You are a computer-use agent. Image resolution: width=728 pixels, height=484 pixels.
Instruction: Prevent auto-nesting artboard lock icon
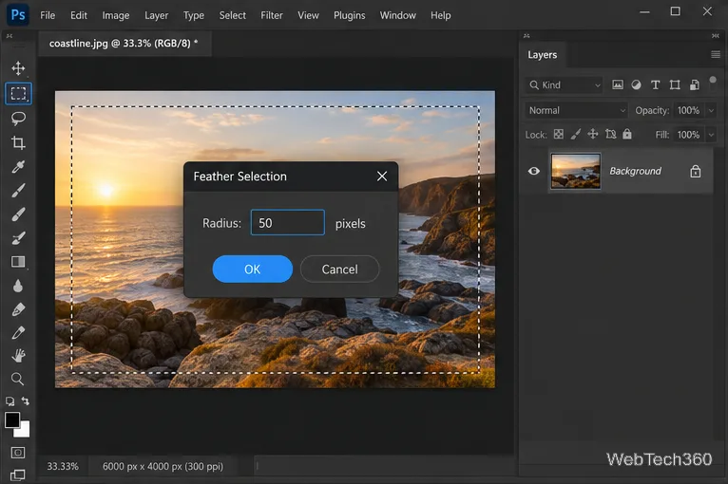[x=610, y=134]
